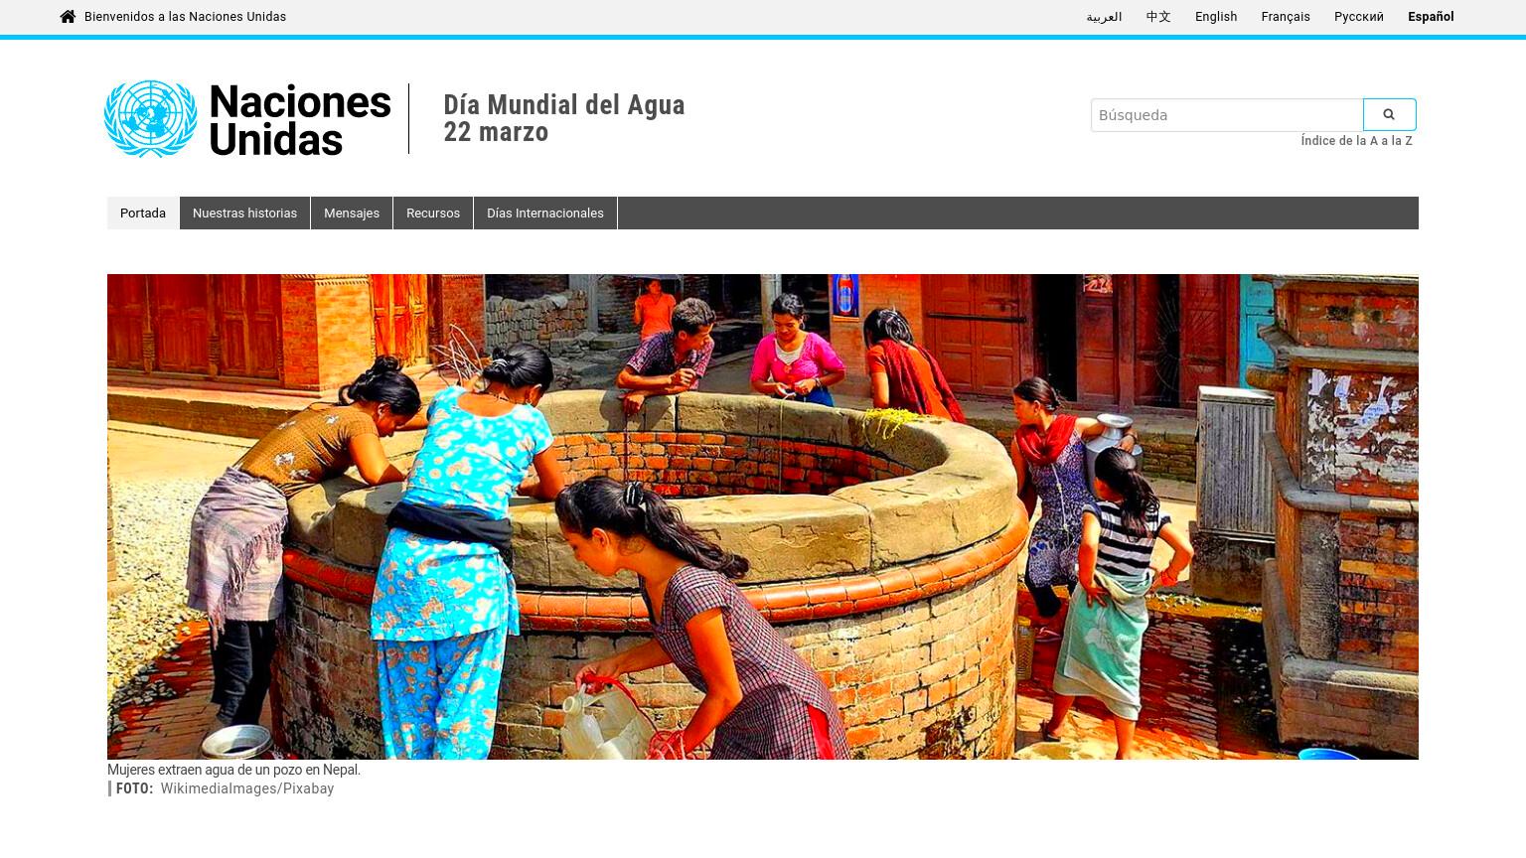Switch language to Arabic
1526x858 pixels.
pos(1104,17)
